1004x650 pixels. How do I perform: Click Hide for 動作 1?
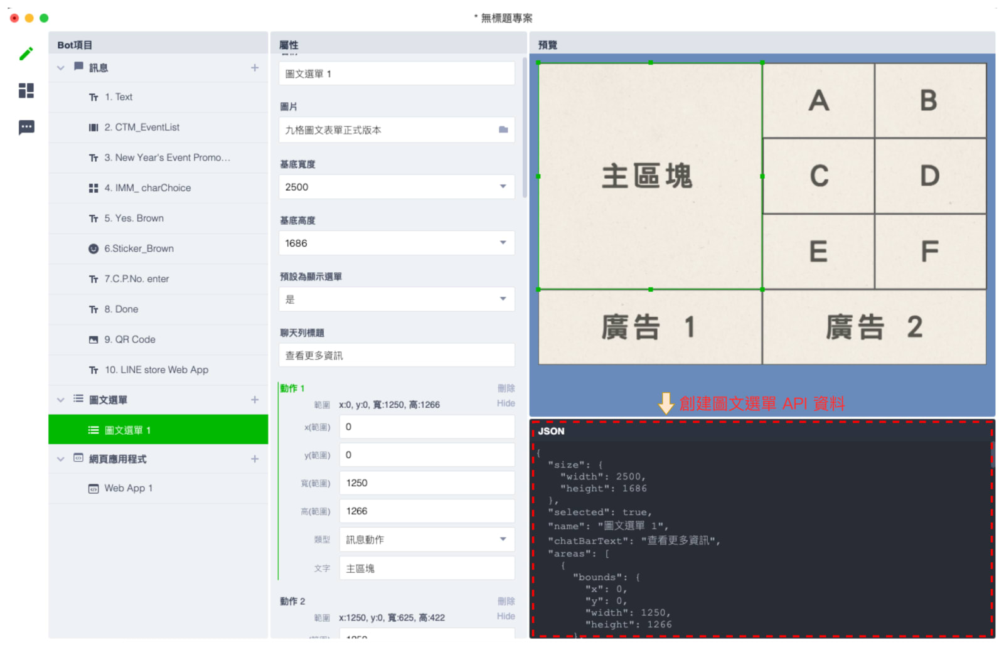tap(506, 403)
